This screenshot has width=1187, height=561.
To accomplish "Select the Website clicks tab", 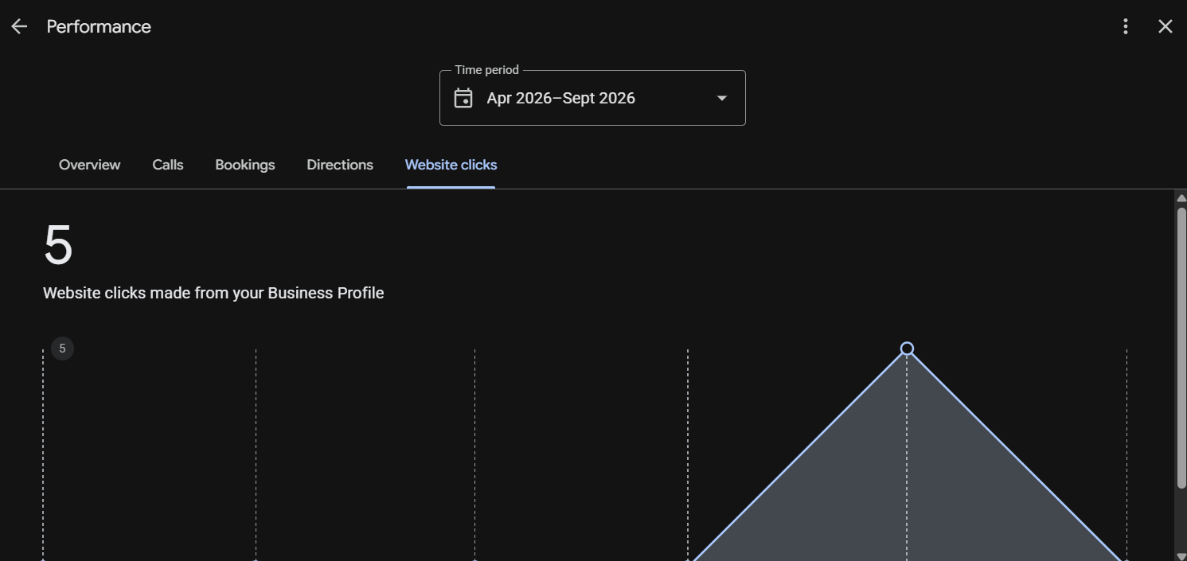I will [x=451, y=165].
